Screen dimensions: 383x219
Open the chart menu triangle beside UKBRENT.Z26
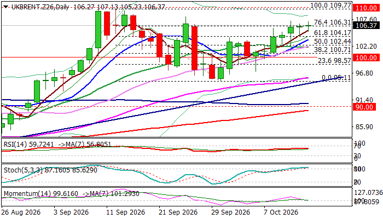point(5,7)
